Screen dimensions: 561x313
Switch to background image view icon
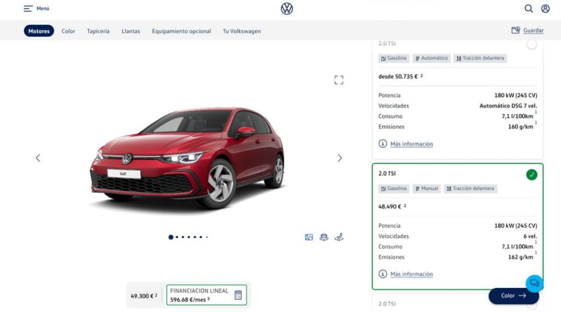pos(309,237)
